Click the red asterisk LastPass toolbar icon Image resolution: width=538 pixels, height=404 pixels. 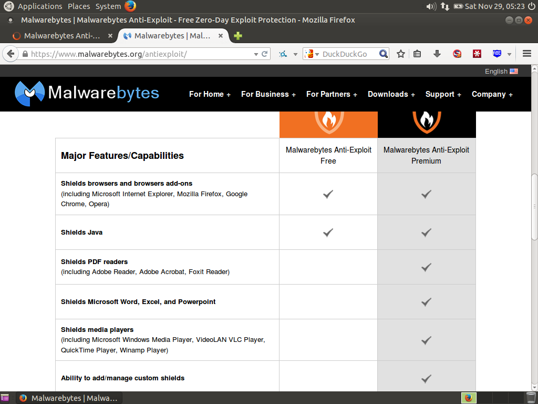(x=477, y=54)
